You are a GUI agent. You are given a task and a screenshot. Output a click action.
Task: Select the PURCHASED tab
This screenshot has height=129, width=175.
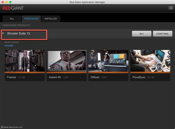[31, 19]
